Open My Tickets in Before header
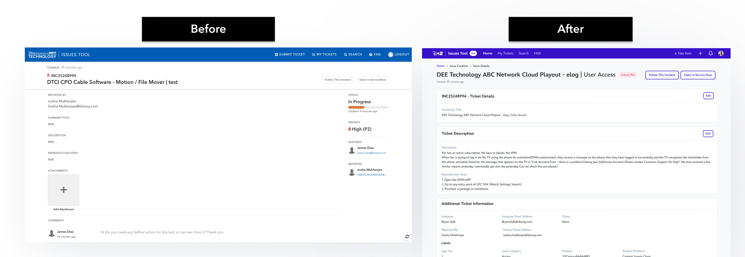This screenshot has height=257, width=745. coord(324,54)
